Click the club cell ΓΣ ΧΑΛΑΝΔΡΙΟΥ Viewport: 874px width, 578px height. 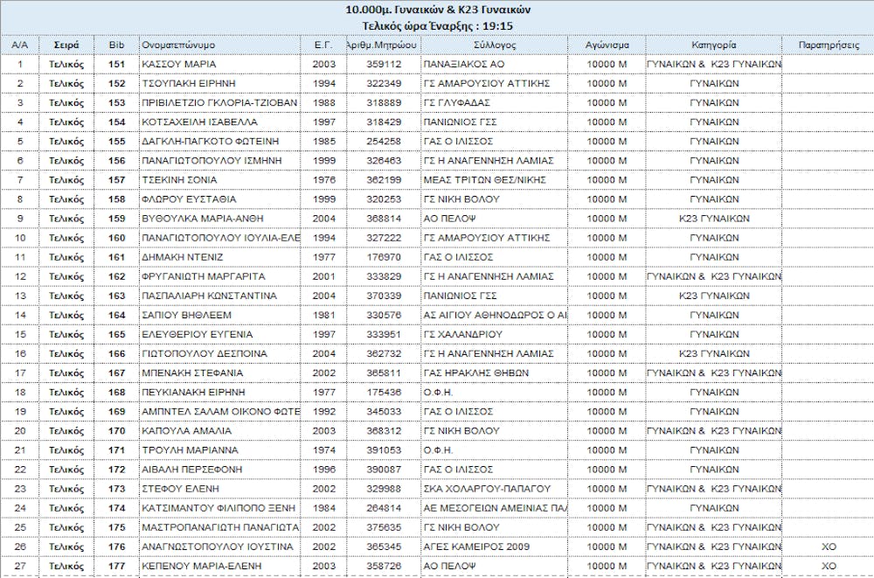tap(461, 335)
